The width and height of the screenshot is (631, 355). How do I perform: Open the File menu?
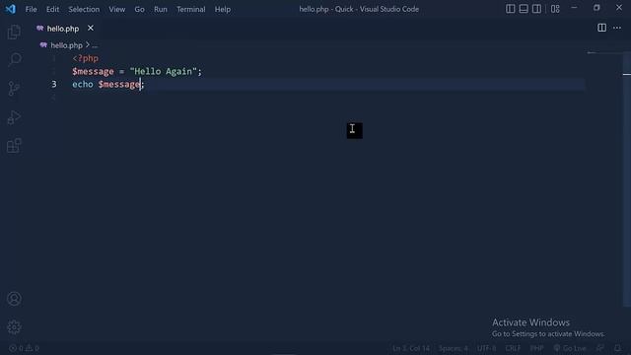click(x=31, y=9)
